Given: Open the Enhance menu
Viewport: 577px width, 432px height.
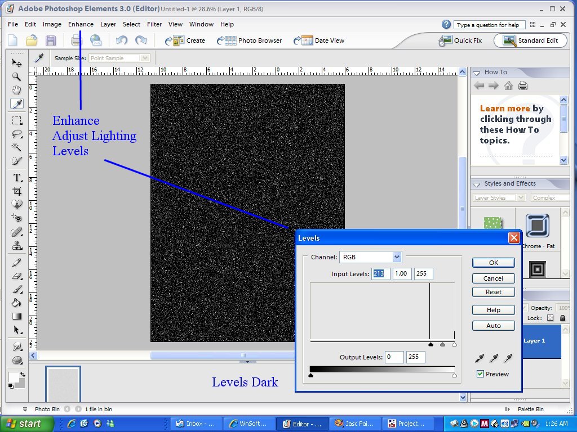Looking at the screenshot, I should click(81, 24).
